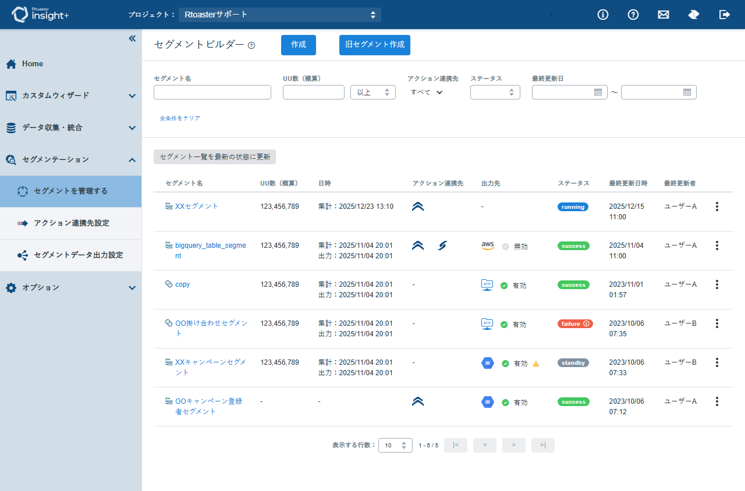The height and width of the screenshot is (491, 745).
Task: Go to previous page of results
Action: (485, 446)
